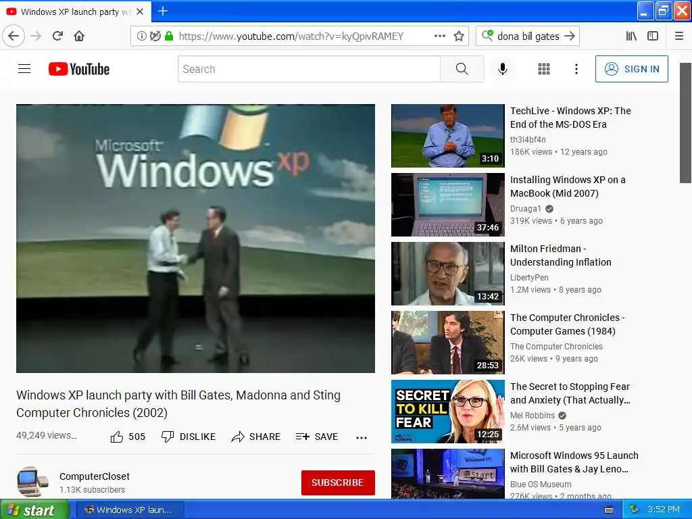Screen dimensions: 692x519
Task: Click the keyboard icon in taskbar
Action: (x=609, y=510)
